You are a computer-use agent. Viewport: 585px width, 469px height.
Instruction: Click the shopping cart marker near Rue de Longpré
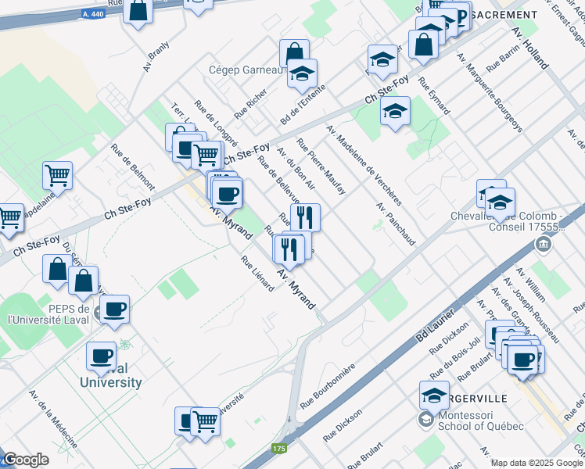[x=206, y=155]
